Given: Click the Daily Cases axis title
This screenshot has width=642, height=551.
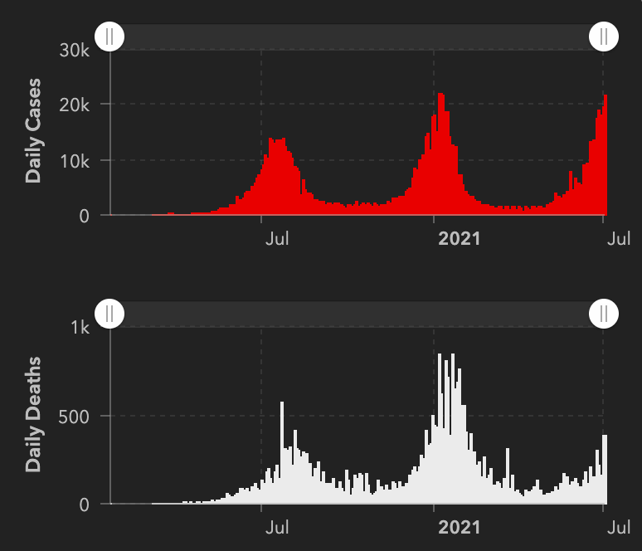Looking at the screenshot, I should (x=34, y=131).
